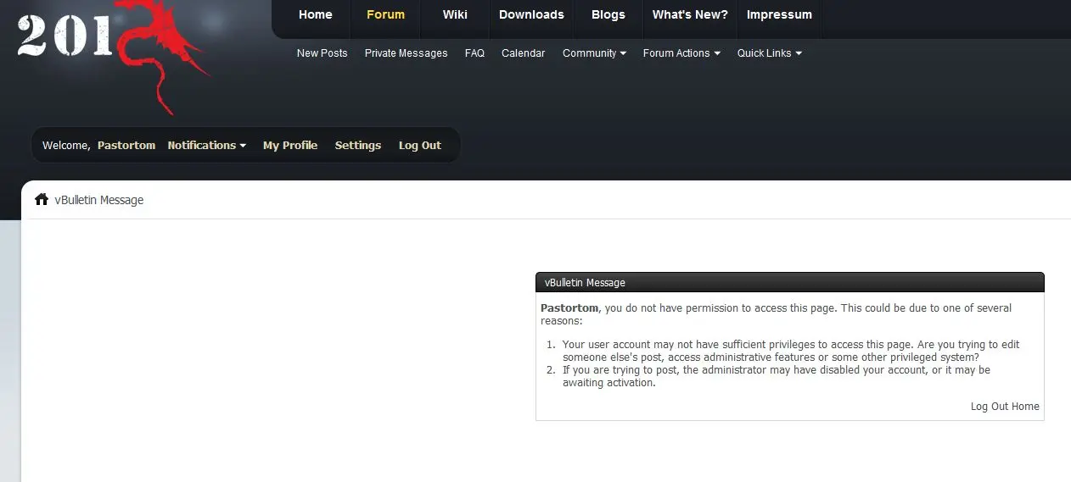Open the Blogs tab
The width and height of the screenshot is (1071, 482).
pyautogui.click(x=608, y=14)
